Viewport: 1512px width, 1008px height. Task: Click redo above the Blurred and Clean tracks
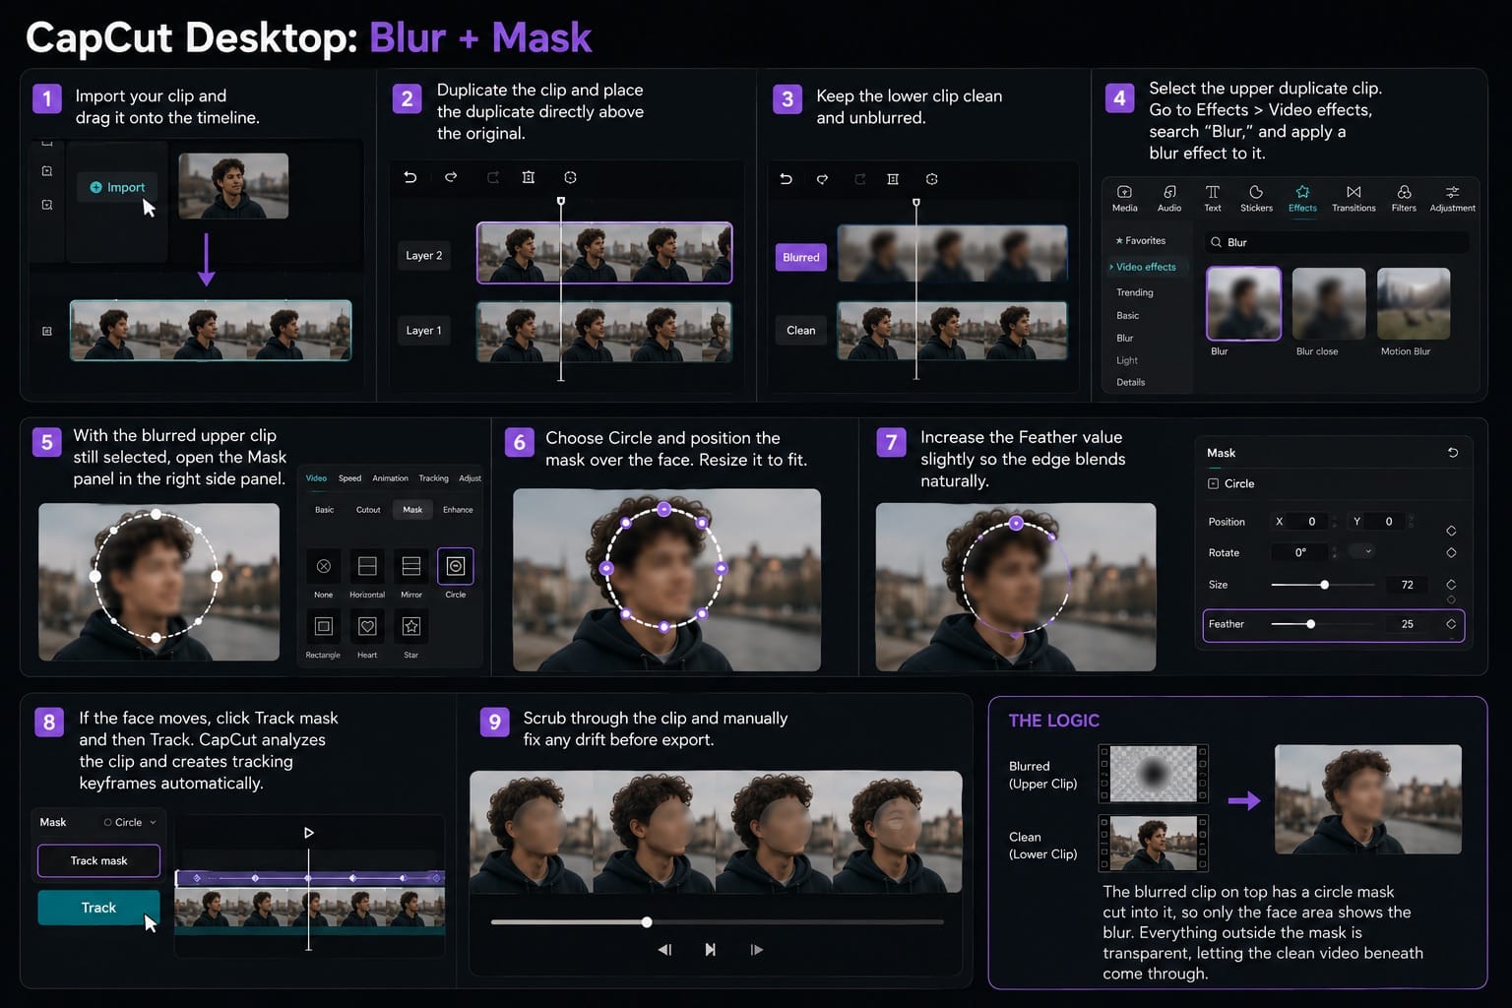822,179
